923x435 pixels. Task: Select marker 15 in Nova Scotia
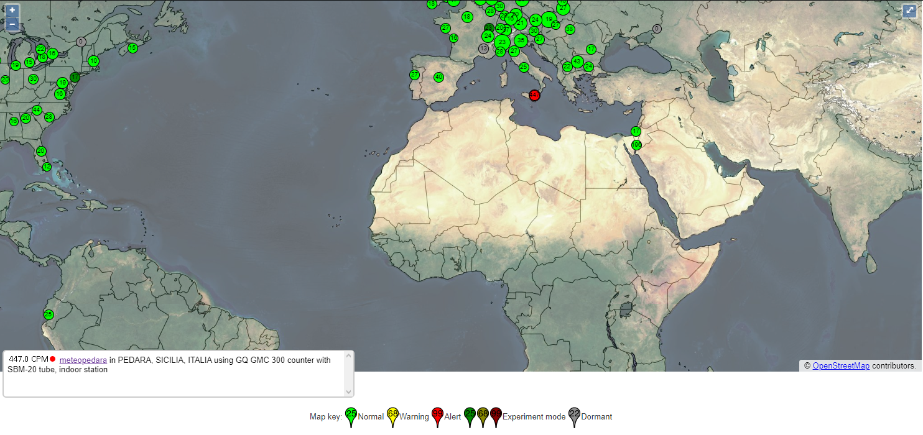[132, 48]
